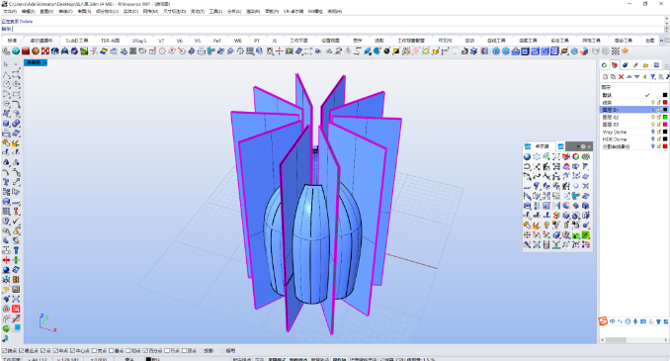Viewport: 670px width, 361px height.
Task: Switch to the 实体工具 toolbar tab
Action: pyautogui.click(x=559, y=41)
